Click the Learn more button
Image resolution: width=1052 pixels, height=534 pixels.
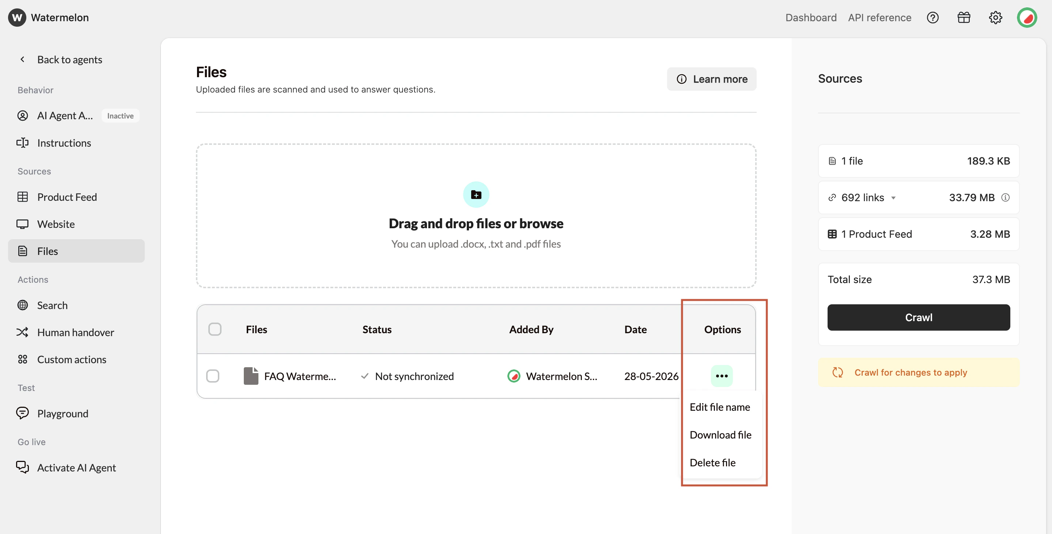pyautogui.click(x=711, y=79)
